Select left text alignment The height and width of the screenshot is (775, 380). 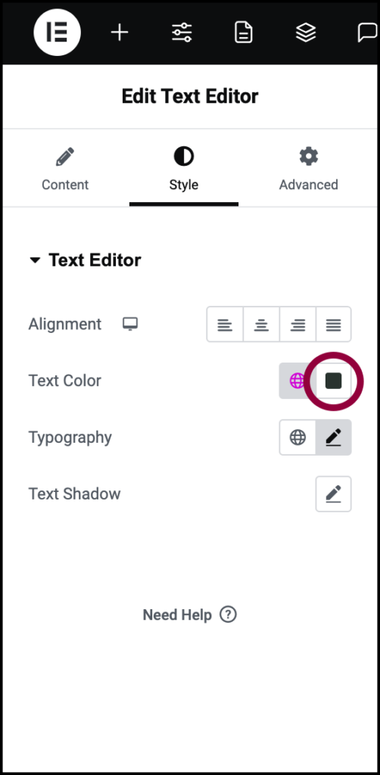(x=225, y=324)
